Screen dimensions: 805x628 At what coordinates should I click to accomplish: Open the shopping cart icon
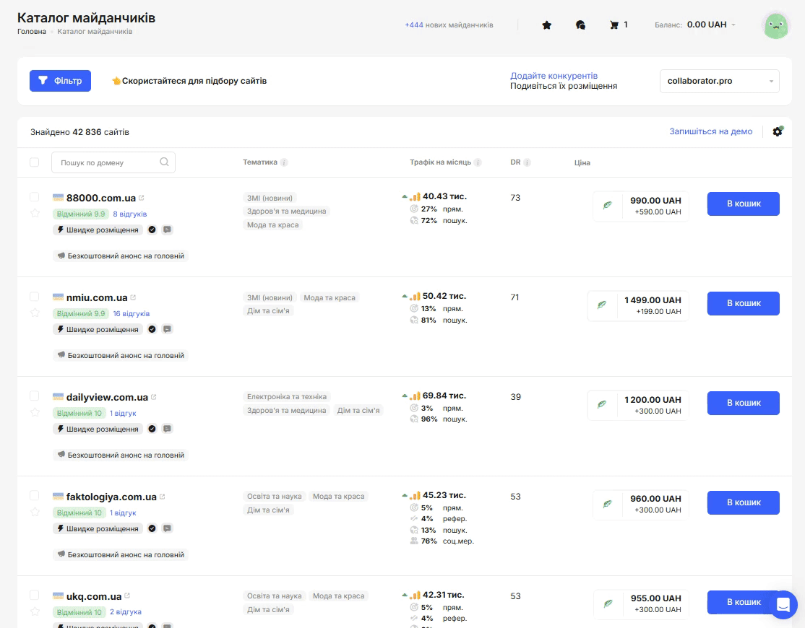pyautogui.click(x=614, y=25)
